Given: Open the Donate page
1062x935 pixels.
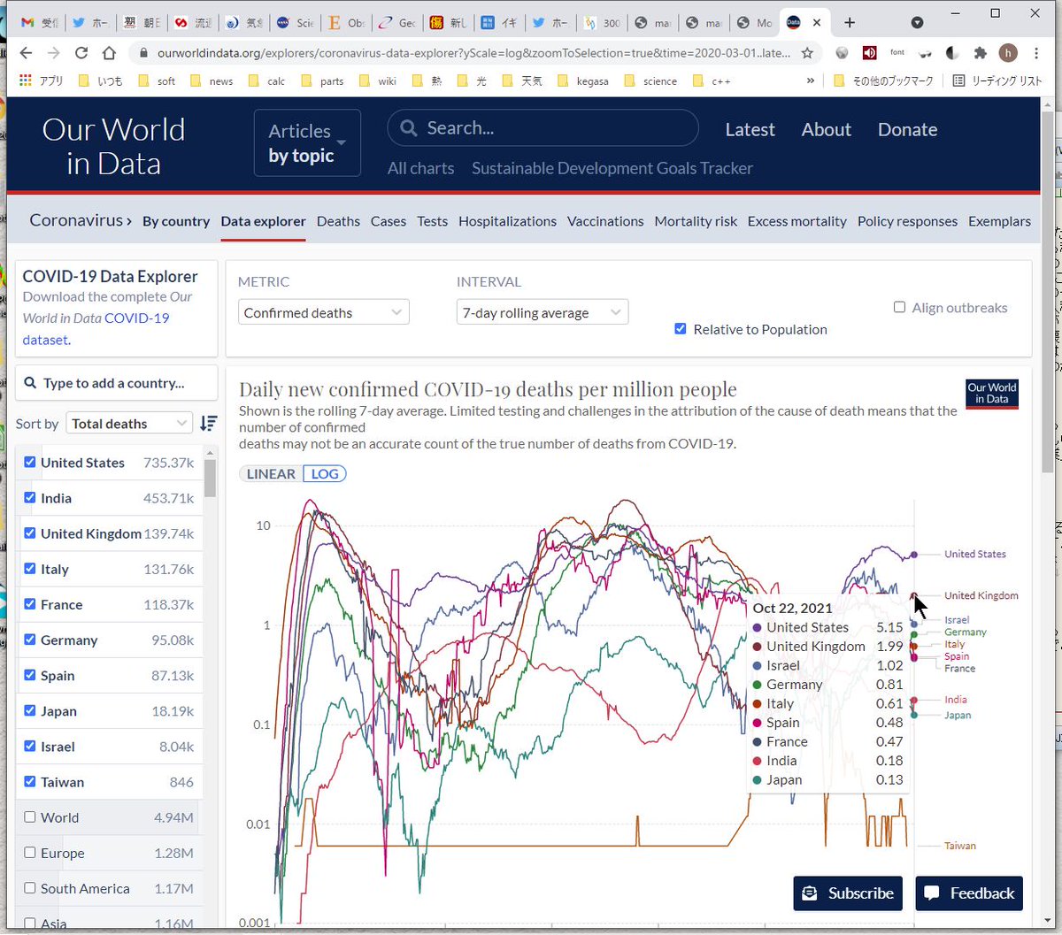Looking at the screenshot, I should click(x=907, y=129).
